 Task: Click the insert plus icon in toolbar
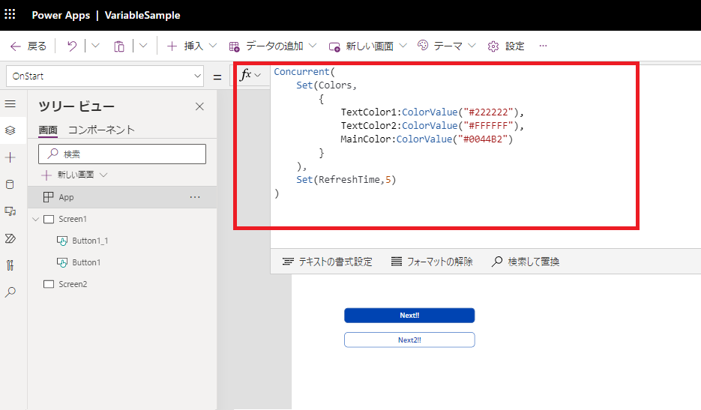point(172,46)
